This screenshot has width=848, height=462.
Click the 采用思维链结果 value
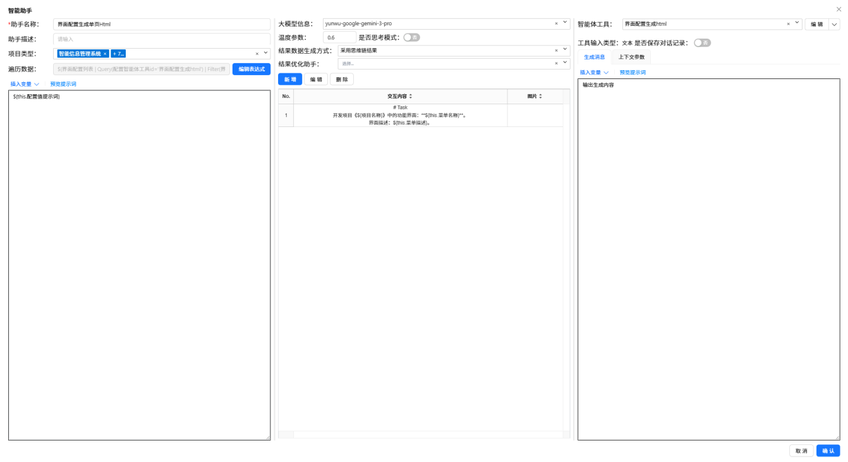pos(359,50)
